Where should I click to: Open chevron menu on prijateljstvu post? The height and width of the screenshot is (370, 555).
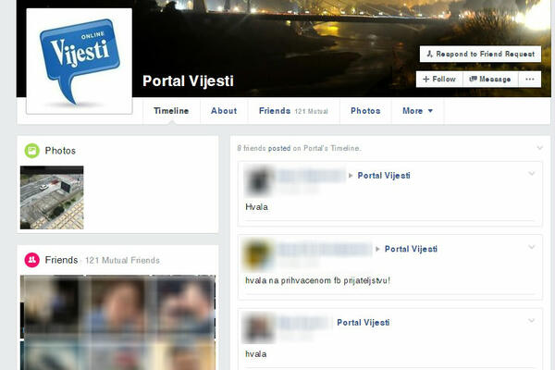coord(531,247)
